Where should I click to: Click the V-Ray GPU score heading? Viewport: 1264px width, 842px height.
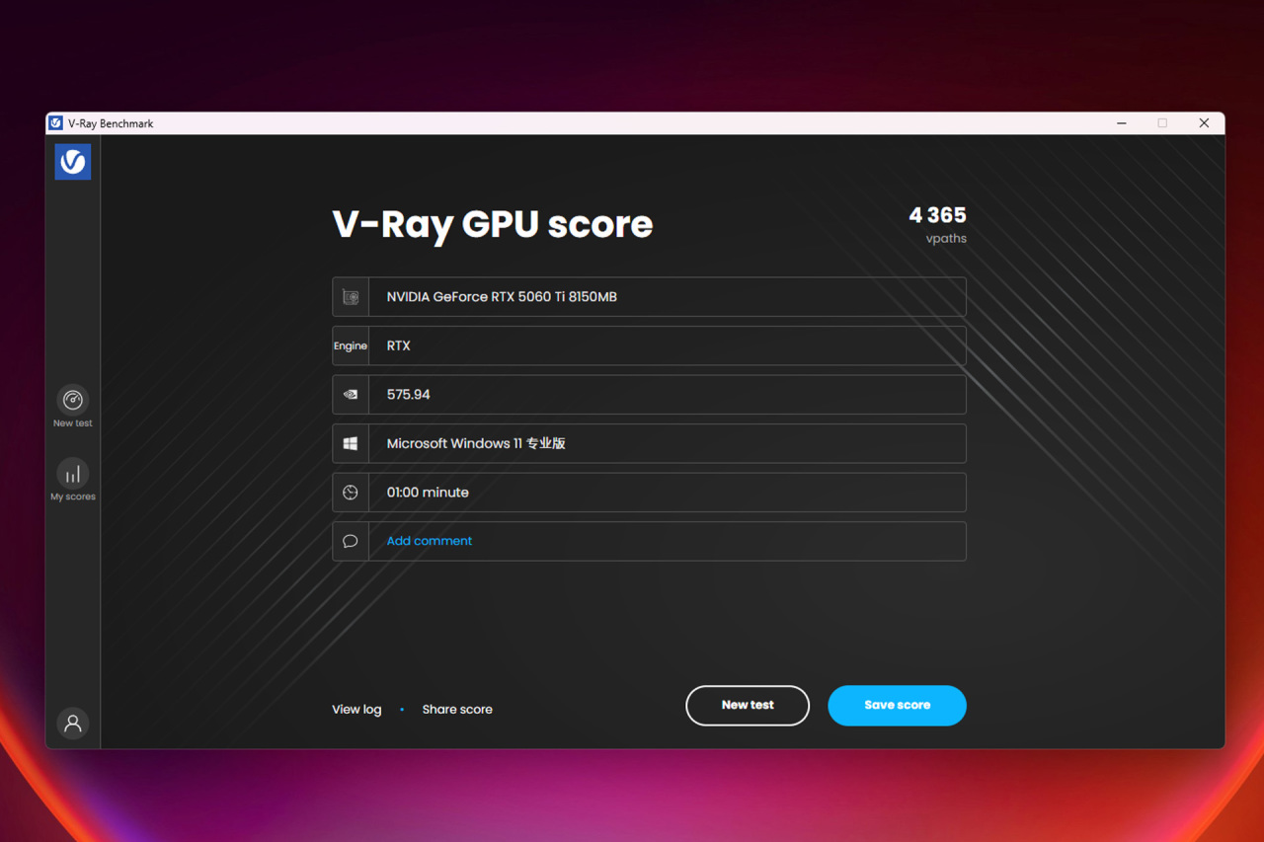pos(493,224)
